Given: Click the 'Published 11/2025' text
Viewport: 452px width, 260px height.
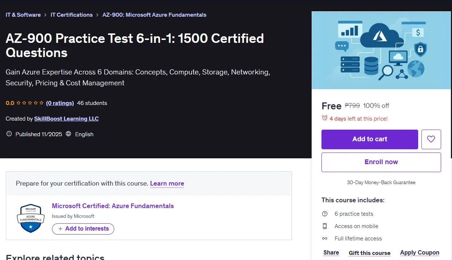Looking at the screenshot, I should 39,134.
